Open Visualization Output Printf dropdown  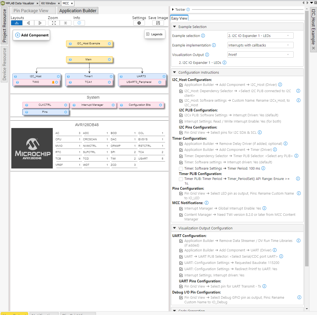pyautogui.click(x=260, y=55)
